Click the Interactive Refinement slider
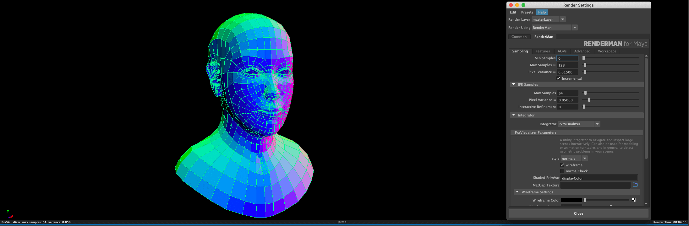 tap(611, 106)
